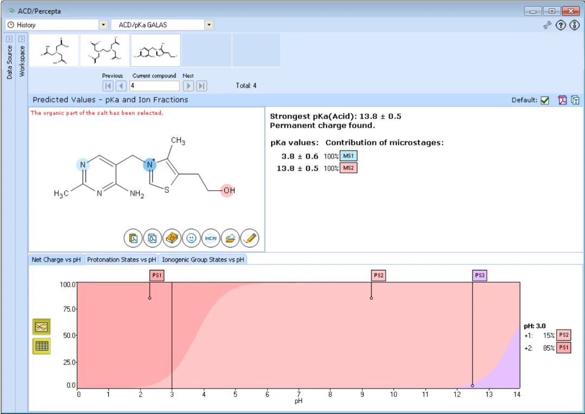This screenshot has width=585, height=414.
Task: Click the PDF export icon
Action: [562, 100]
